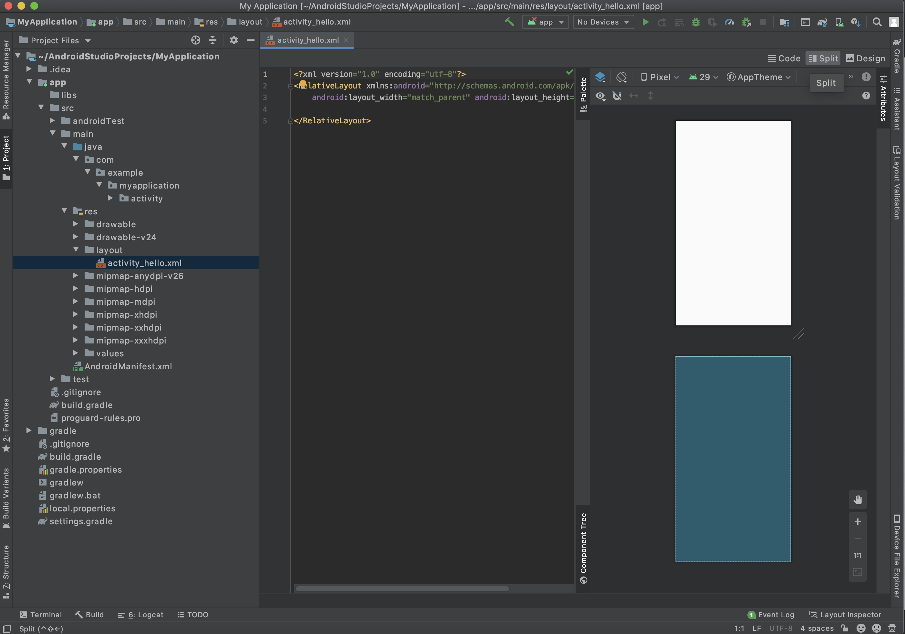The width and height of the screenshot is (905, 634).
Task: Toggle autoconnect magnet icon
Action: click(x=617, y=96)
